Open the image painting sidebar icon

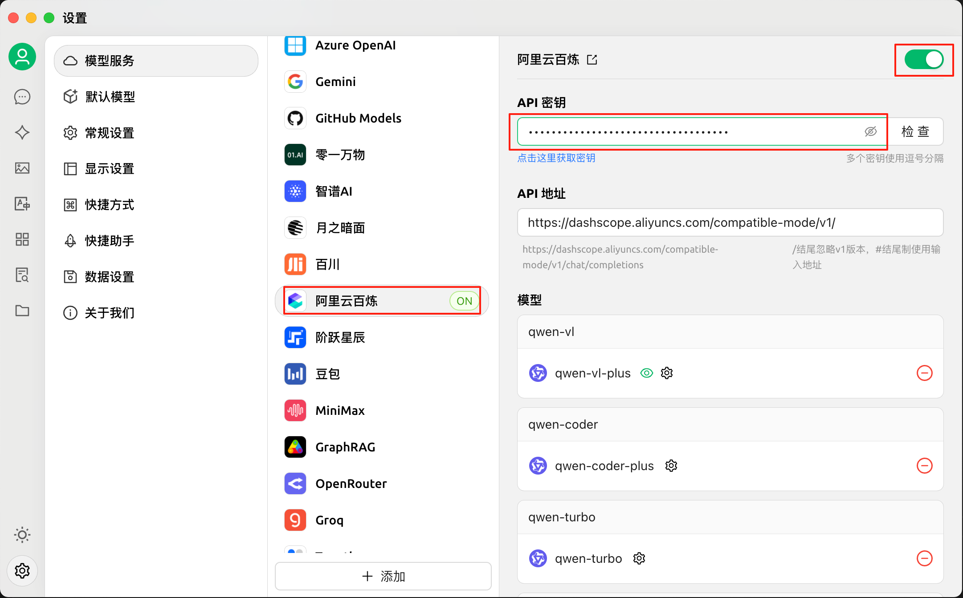(22, 168)
